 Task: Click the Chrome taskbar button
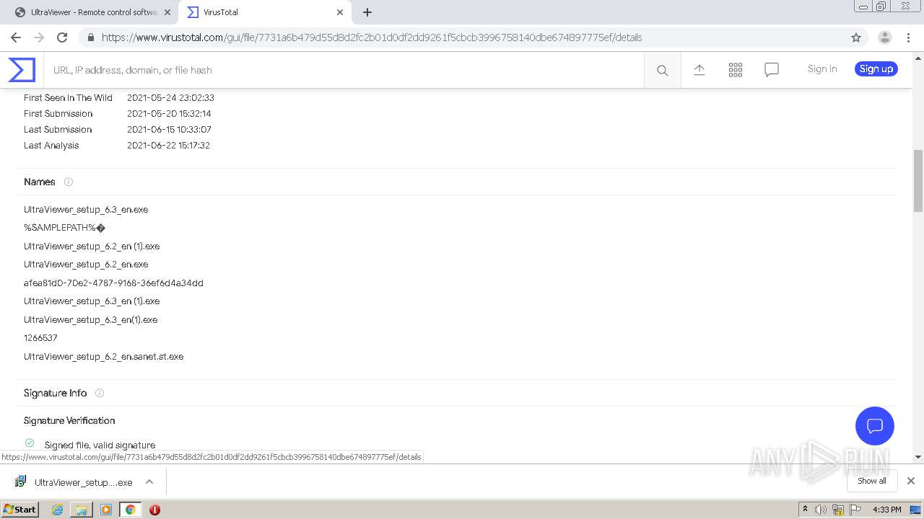[x=130, y=510]
